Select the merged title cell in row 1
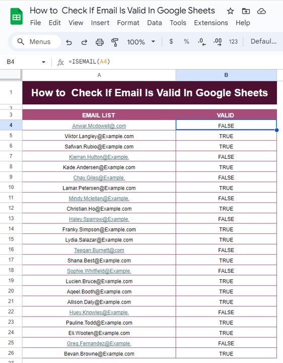This screenshot has width=283, height=363. [x=150, y=93]
